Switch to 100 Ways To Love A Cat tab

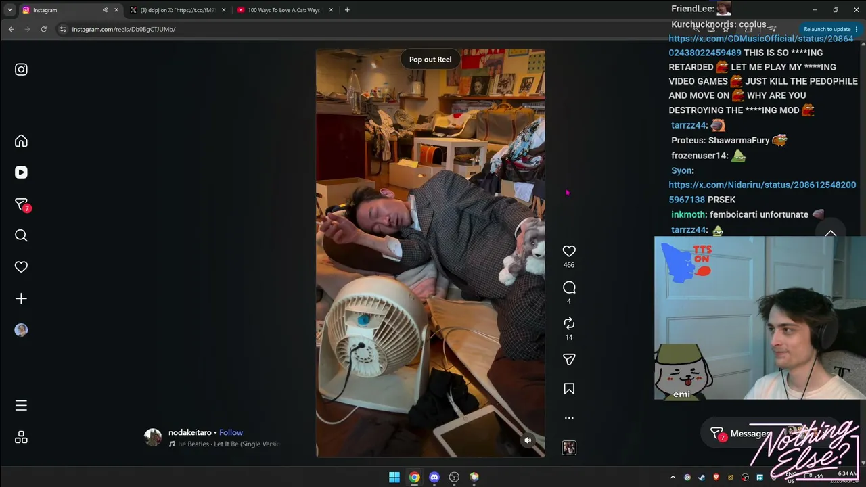(284, 10)
